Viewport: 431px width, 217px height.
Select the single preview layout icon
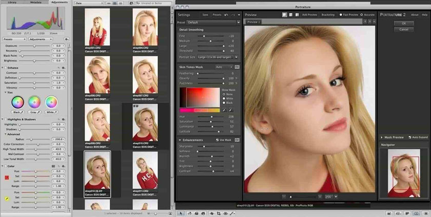284,15
